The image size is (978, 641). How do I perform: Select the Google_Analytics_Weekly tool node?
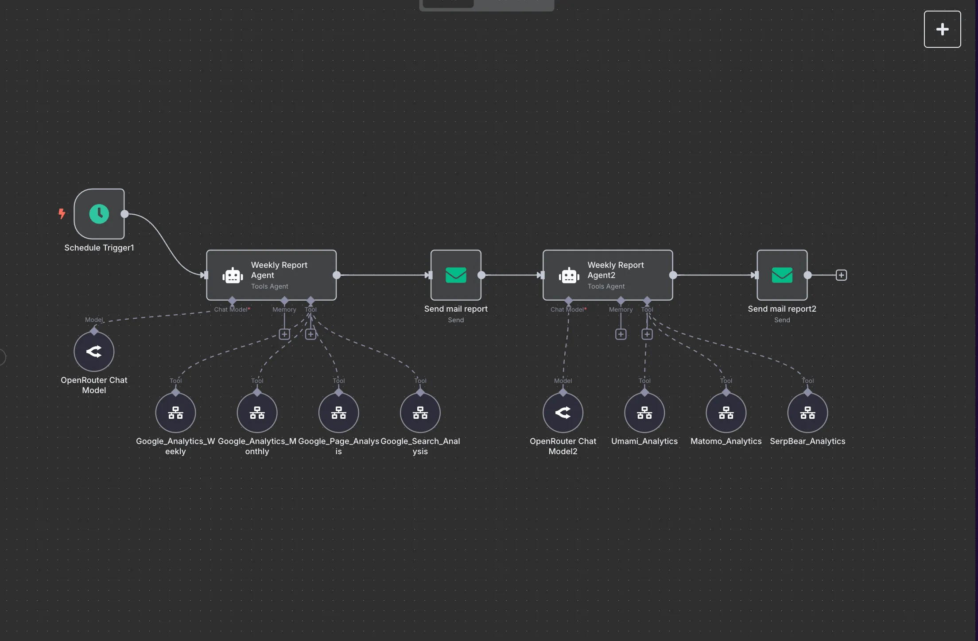click(x=175, y=413)
